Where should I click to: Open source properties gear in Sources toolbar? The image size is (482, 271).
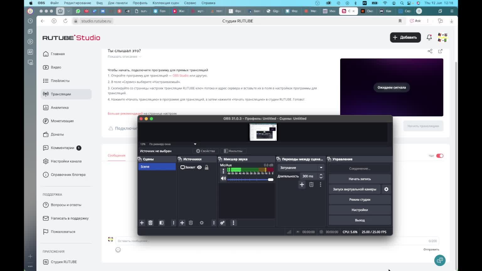pyautogui.click(x=202, y=223)
